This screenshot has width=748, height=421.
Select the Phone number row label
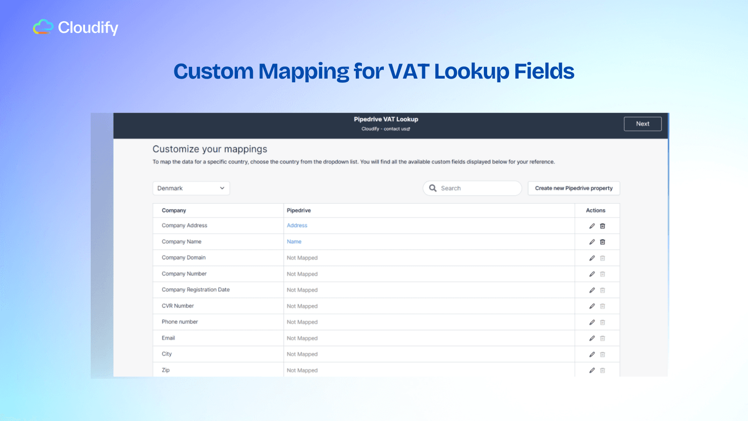tap(180, 322)
